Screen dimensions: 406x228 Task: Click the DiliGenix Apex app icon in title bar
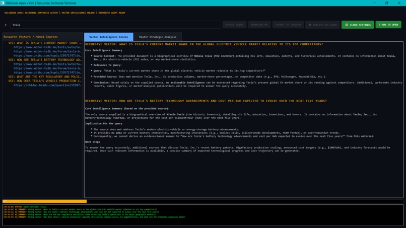[x=3, y=3]
